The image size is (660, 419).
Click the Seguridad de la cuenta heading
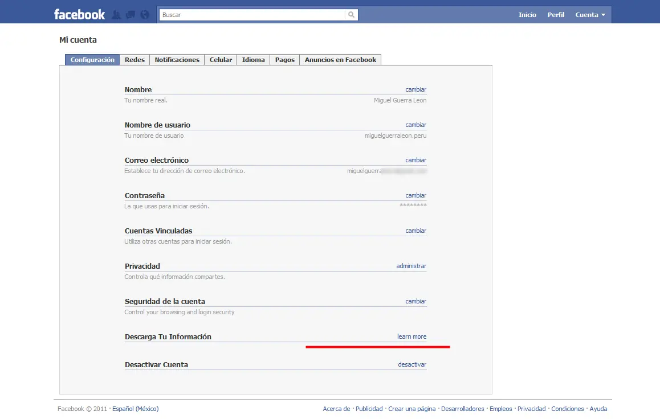(165, 301)
